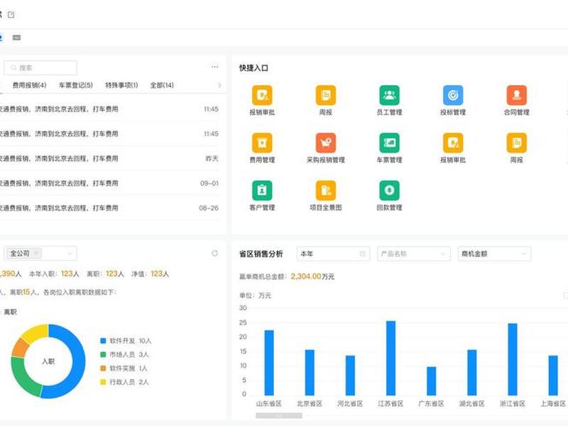Toggle the 行政人员 2人 legend entry
568x426 pixels.
pyautogui.click(x=125, y=382)
